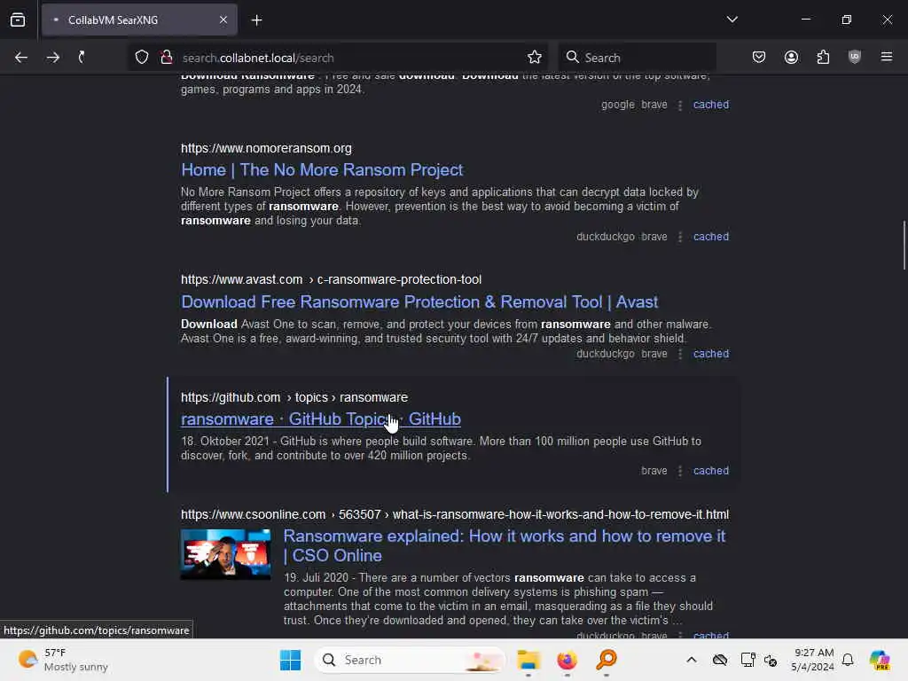The image size is (908, 681).
Task: Stop or reload the page
Action: pyautogui.click(x=82, y=58)
